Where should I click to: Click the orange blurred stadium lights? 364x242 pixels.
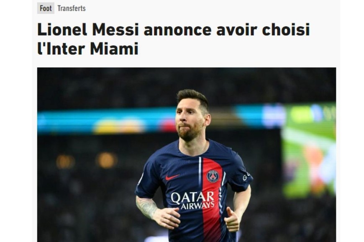click(x=107, y=160)
